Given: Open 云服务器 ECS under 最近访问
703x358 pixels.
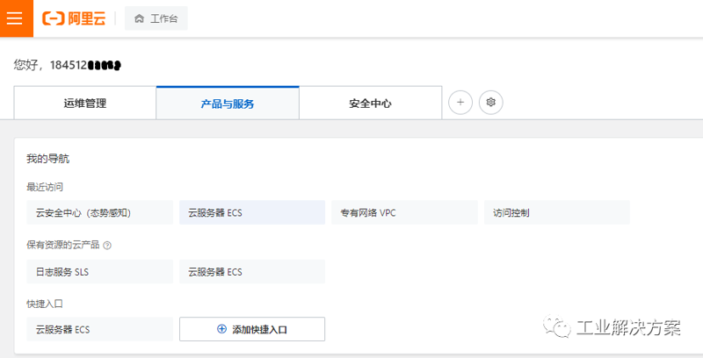Looking at the screenshot, I should 252,212.
